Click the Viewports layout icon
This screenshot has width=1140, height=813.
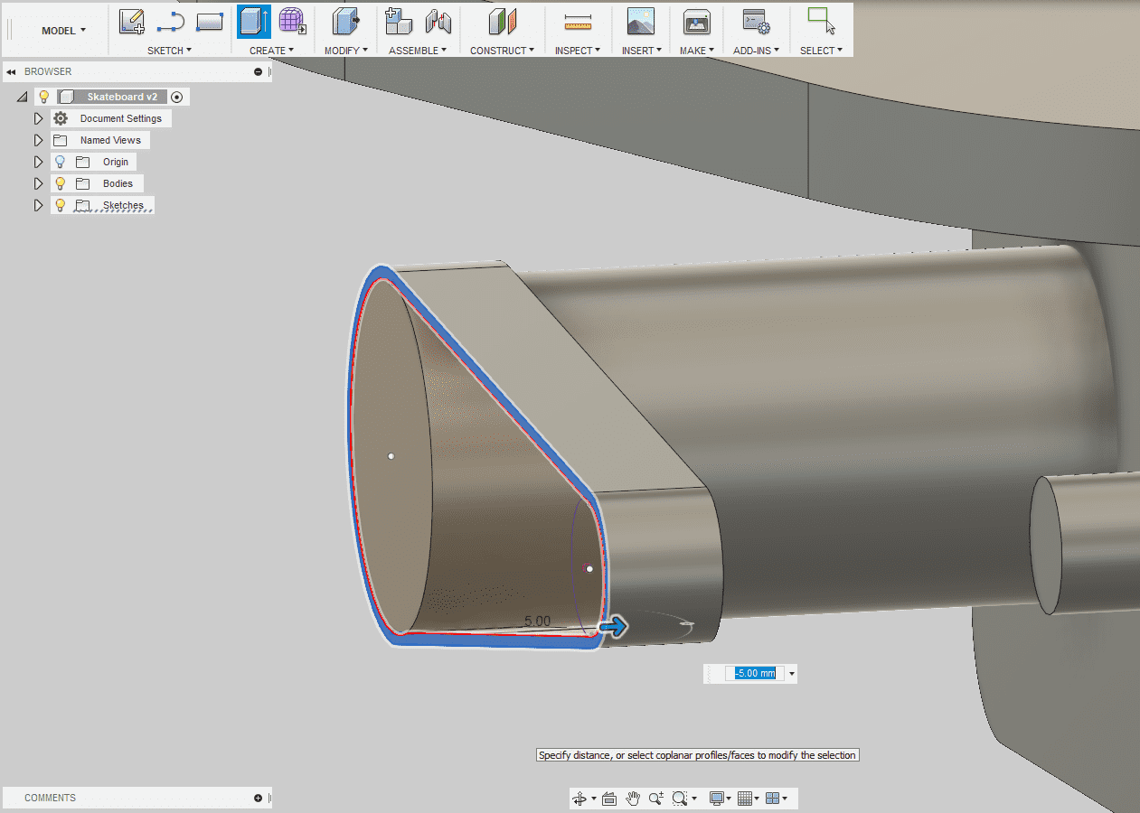pos(772,799)
